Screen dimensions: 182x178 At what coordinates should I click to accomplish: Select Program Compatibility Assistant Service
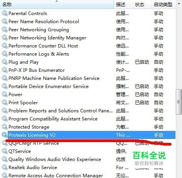[x=88, y=119]
